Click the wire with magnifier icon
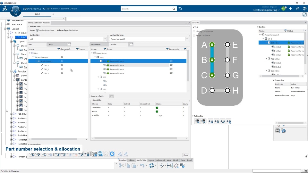Viewport: 308px width, 173px height. click(x=176, y=166)
